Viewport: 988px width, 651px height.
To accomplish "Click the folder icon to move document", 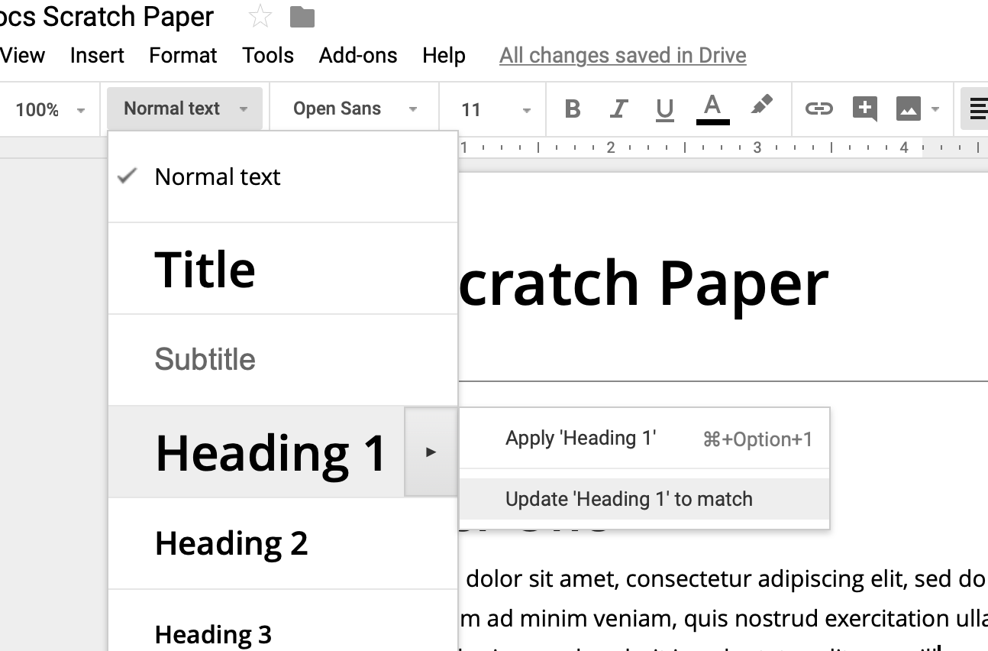I will click(x=302, y=17).
